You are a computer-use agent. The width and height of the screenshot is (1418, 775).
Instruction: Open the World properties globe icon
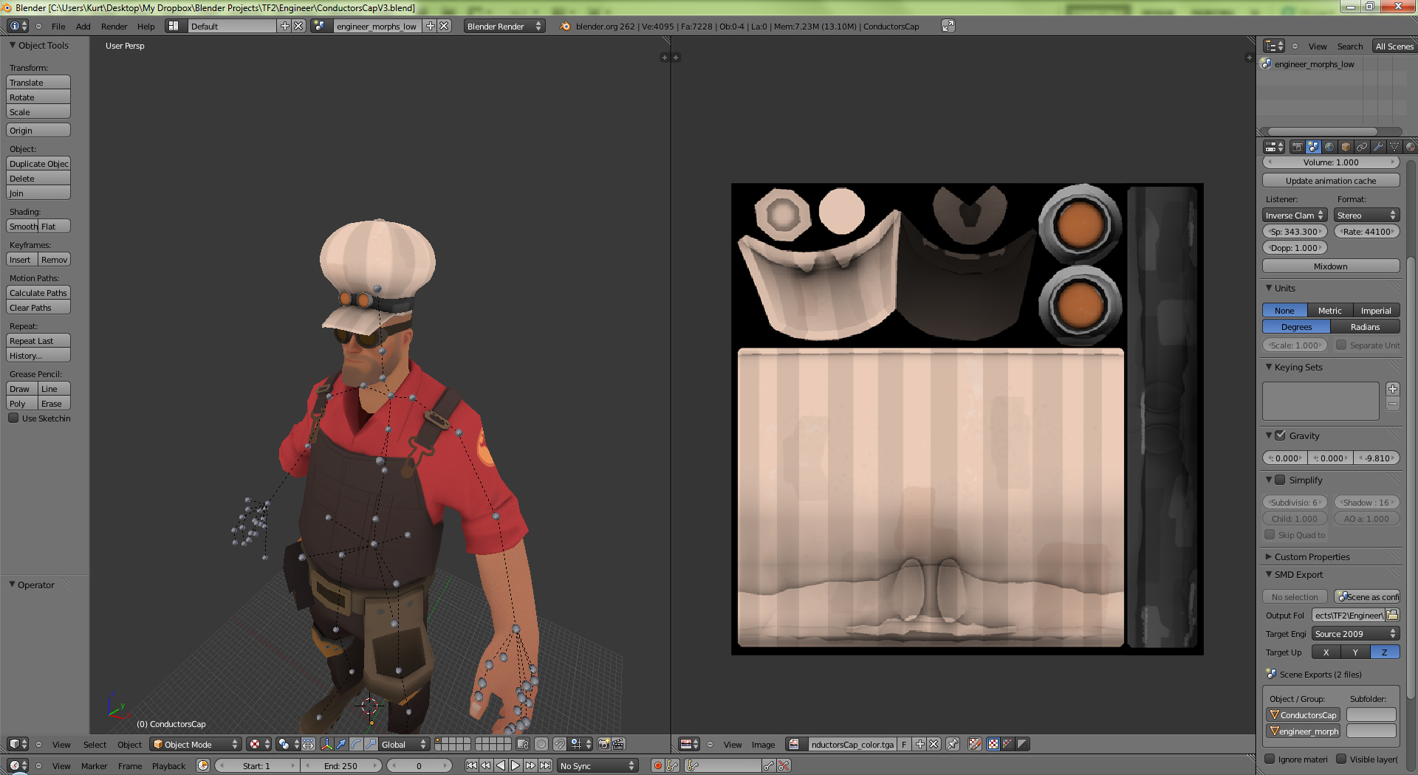[1329, 147]
